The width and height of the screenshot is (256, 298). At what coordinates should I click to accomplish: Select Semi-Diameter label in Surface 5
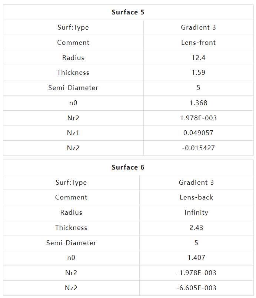pyautogui.click(x=73, y=88)
